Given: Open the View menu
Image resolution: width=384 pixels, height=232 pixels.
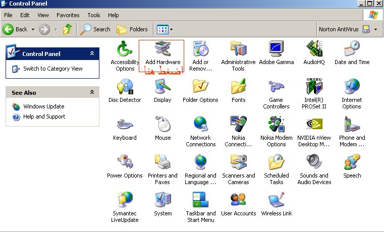Looking at the screenshot, I should pyautogui.click(x=43, y=15).
